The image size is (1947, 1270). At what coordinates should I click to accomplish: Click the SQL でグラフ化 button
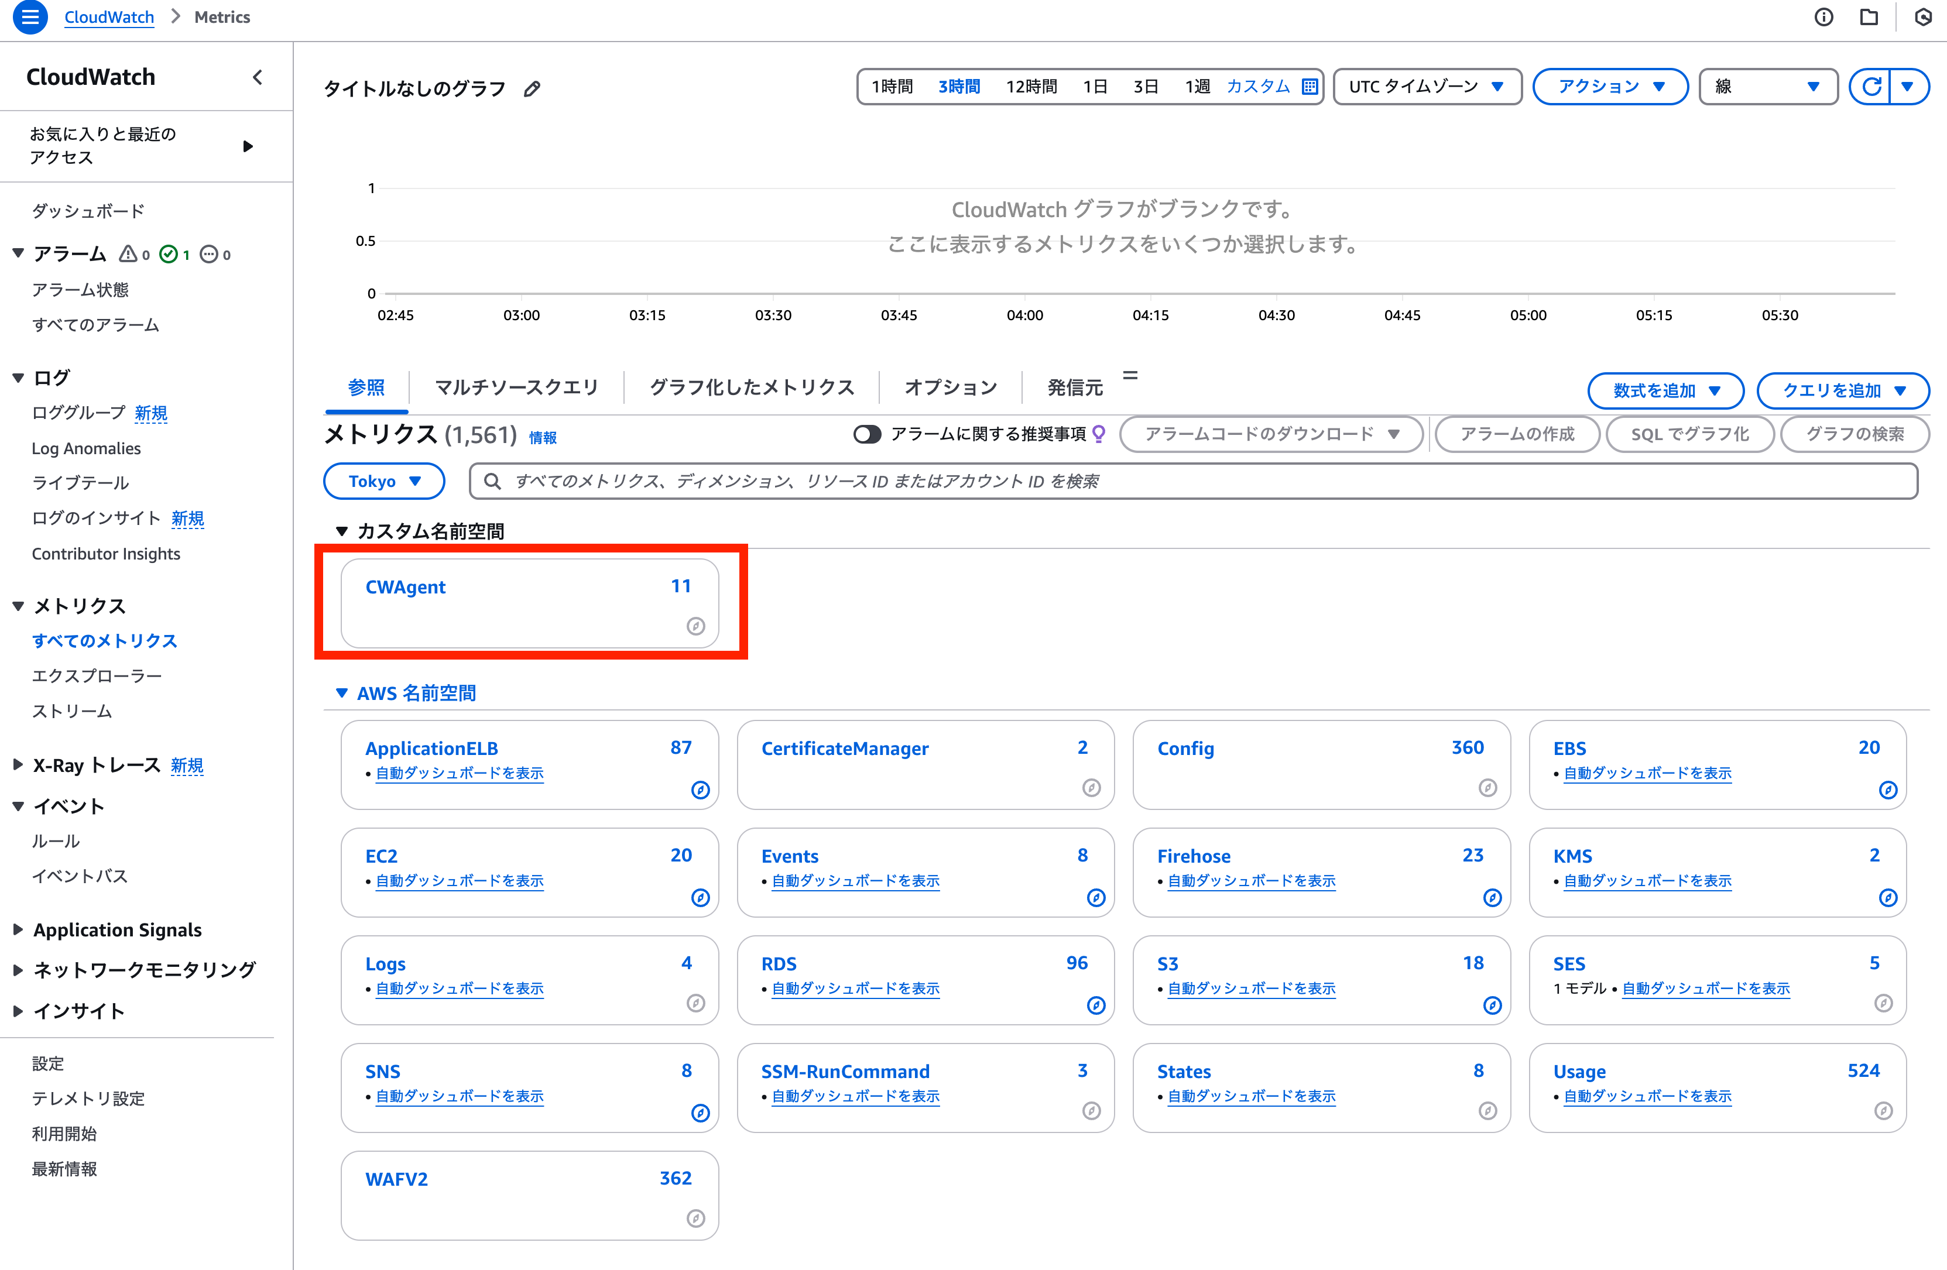point(1690,434)
